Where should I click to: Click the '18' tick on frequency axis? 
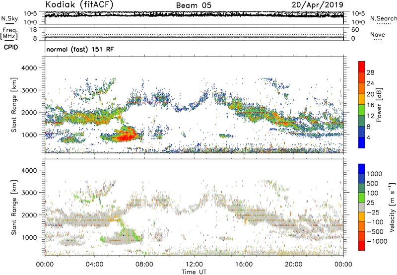pyautogui.click(x=33, y=30)
